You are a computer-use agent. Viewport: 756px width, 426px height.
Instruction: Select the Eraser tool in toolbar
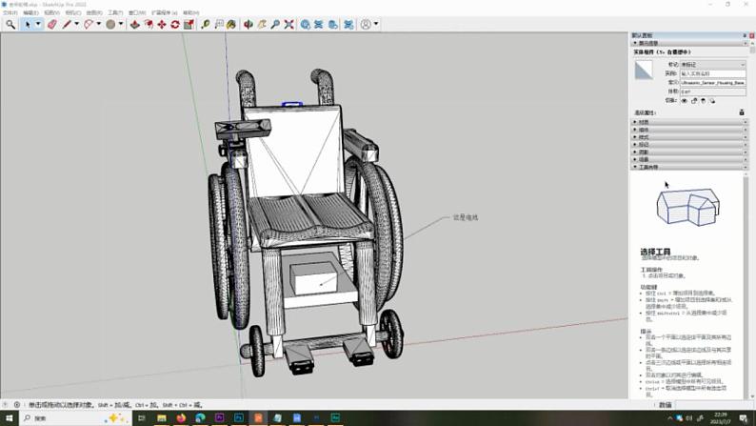pyautogui.click(x=51, y=24)
